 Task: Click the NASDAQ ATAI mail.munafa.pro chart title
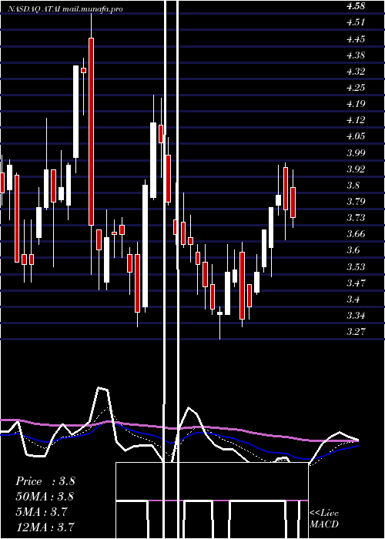pos(65,9)
